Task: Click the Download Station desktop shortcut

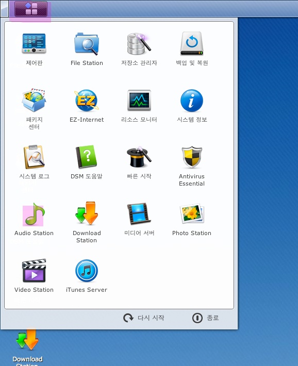Action: [x=27, y=341]
